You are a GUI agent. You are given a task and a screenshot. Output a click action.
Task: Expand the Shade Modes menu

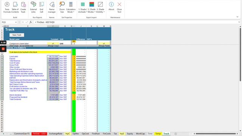pos(92,7)
